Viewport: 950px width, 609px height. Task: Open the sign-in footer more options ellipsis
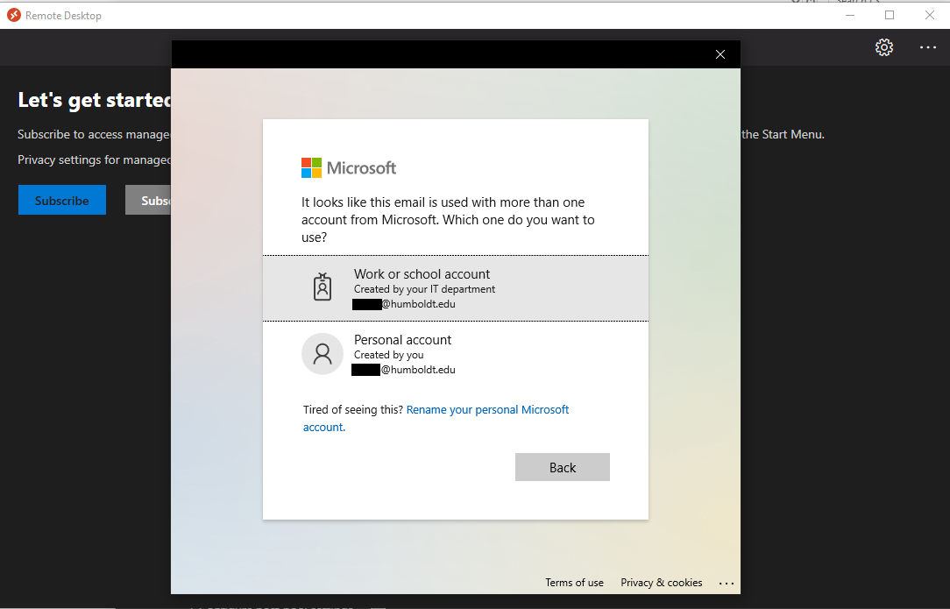(x=727, y=583)
